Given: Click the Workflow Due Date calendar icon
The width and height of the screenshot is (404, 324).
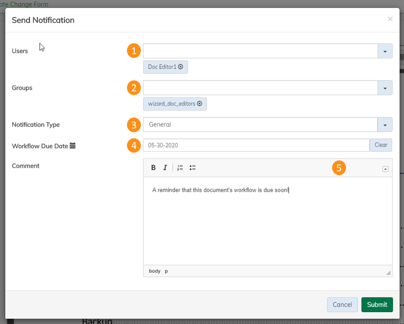Looking at the screenshot, I should pyautogui.click(x=73, y=146).
